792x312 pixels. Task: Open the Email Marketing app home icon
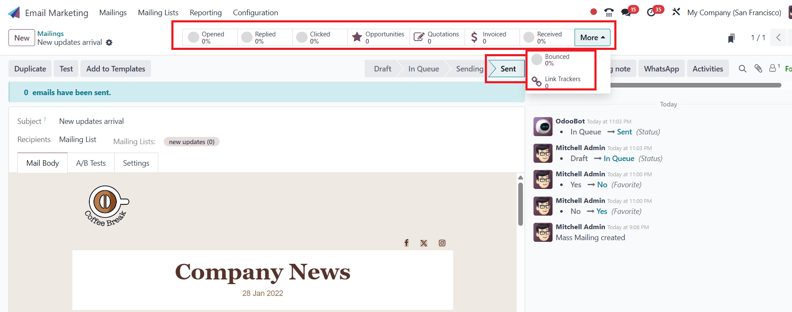(14, 13)
